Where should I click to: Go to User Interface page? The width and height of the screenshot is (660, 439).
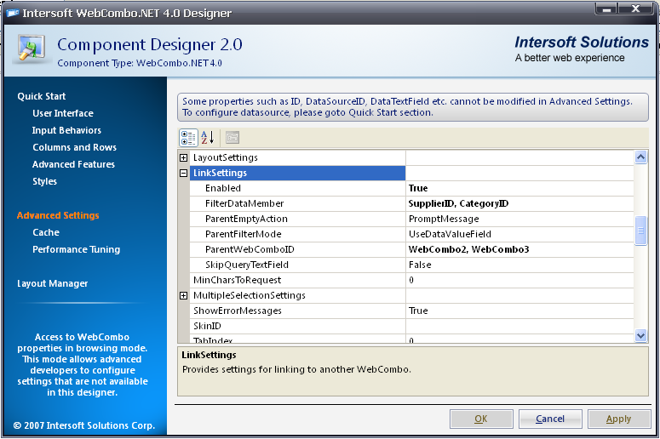[x=63, y=113]
